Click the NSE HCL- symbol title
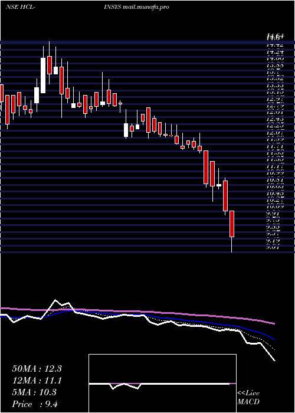This screenshot has height=413, width=295. point(21,7)
